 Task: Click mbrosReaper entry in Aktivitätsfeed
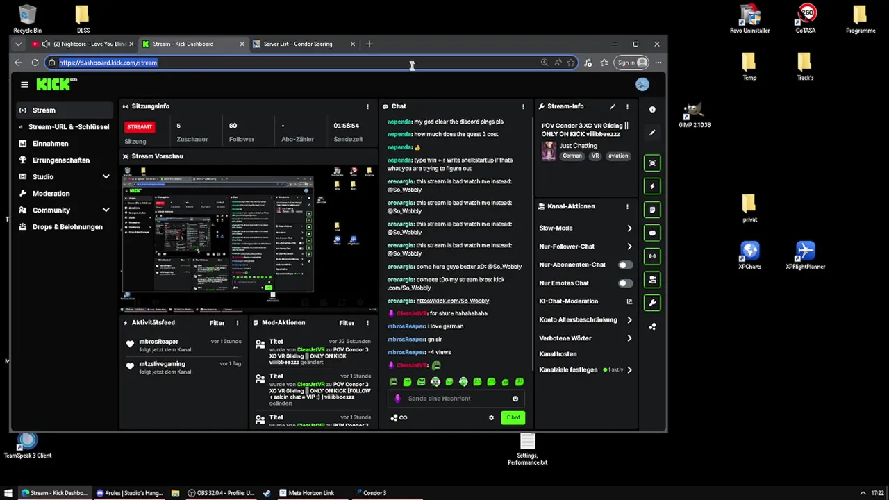(x=182, y=345)
